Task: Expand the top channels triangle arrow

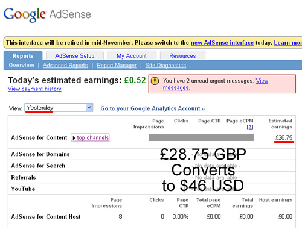Action: pyautogui.click(x=74, y=138)
